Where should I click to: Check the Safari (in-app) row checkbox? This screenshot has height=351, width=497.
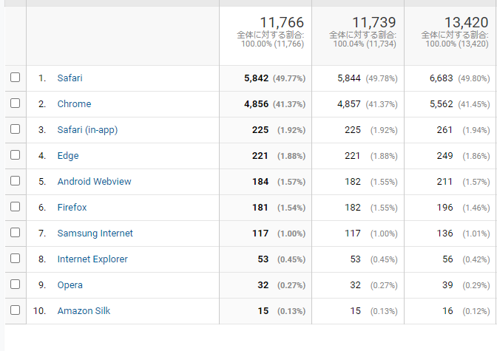(x=16, y=129)
